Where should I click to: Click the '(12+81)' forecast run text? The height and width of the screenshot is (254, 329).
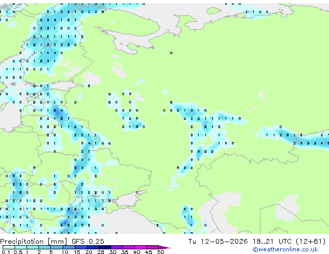(x=310, y=242)
